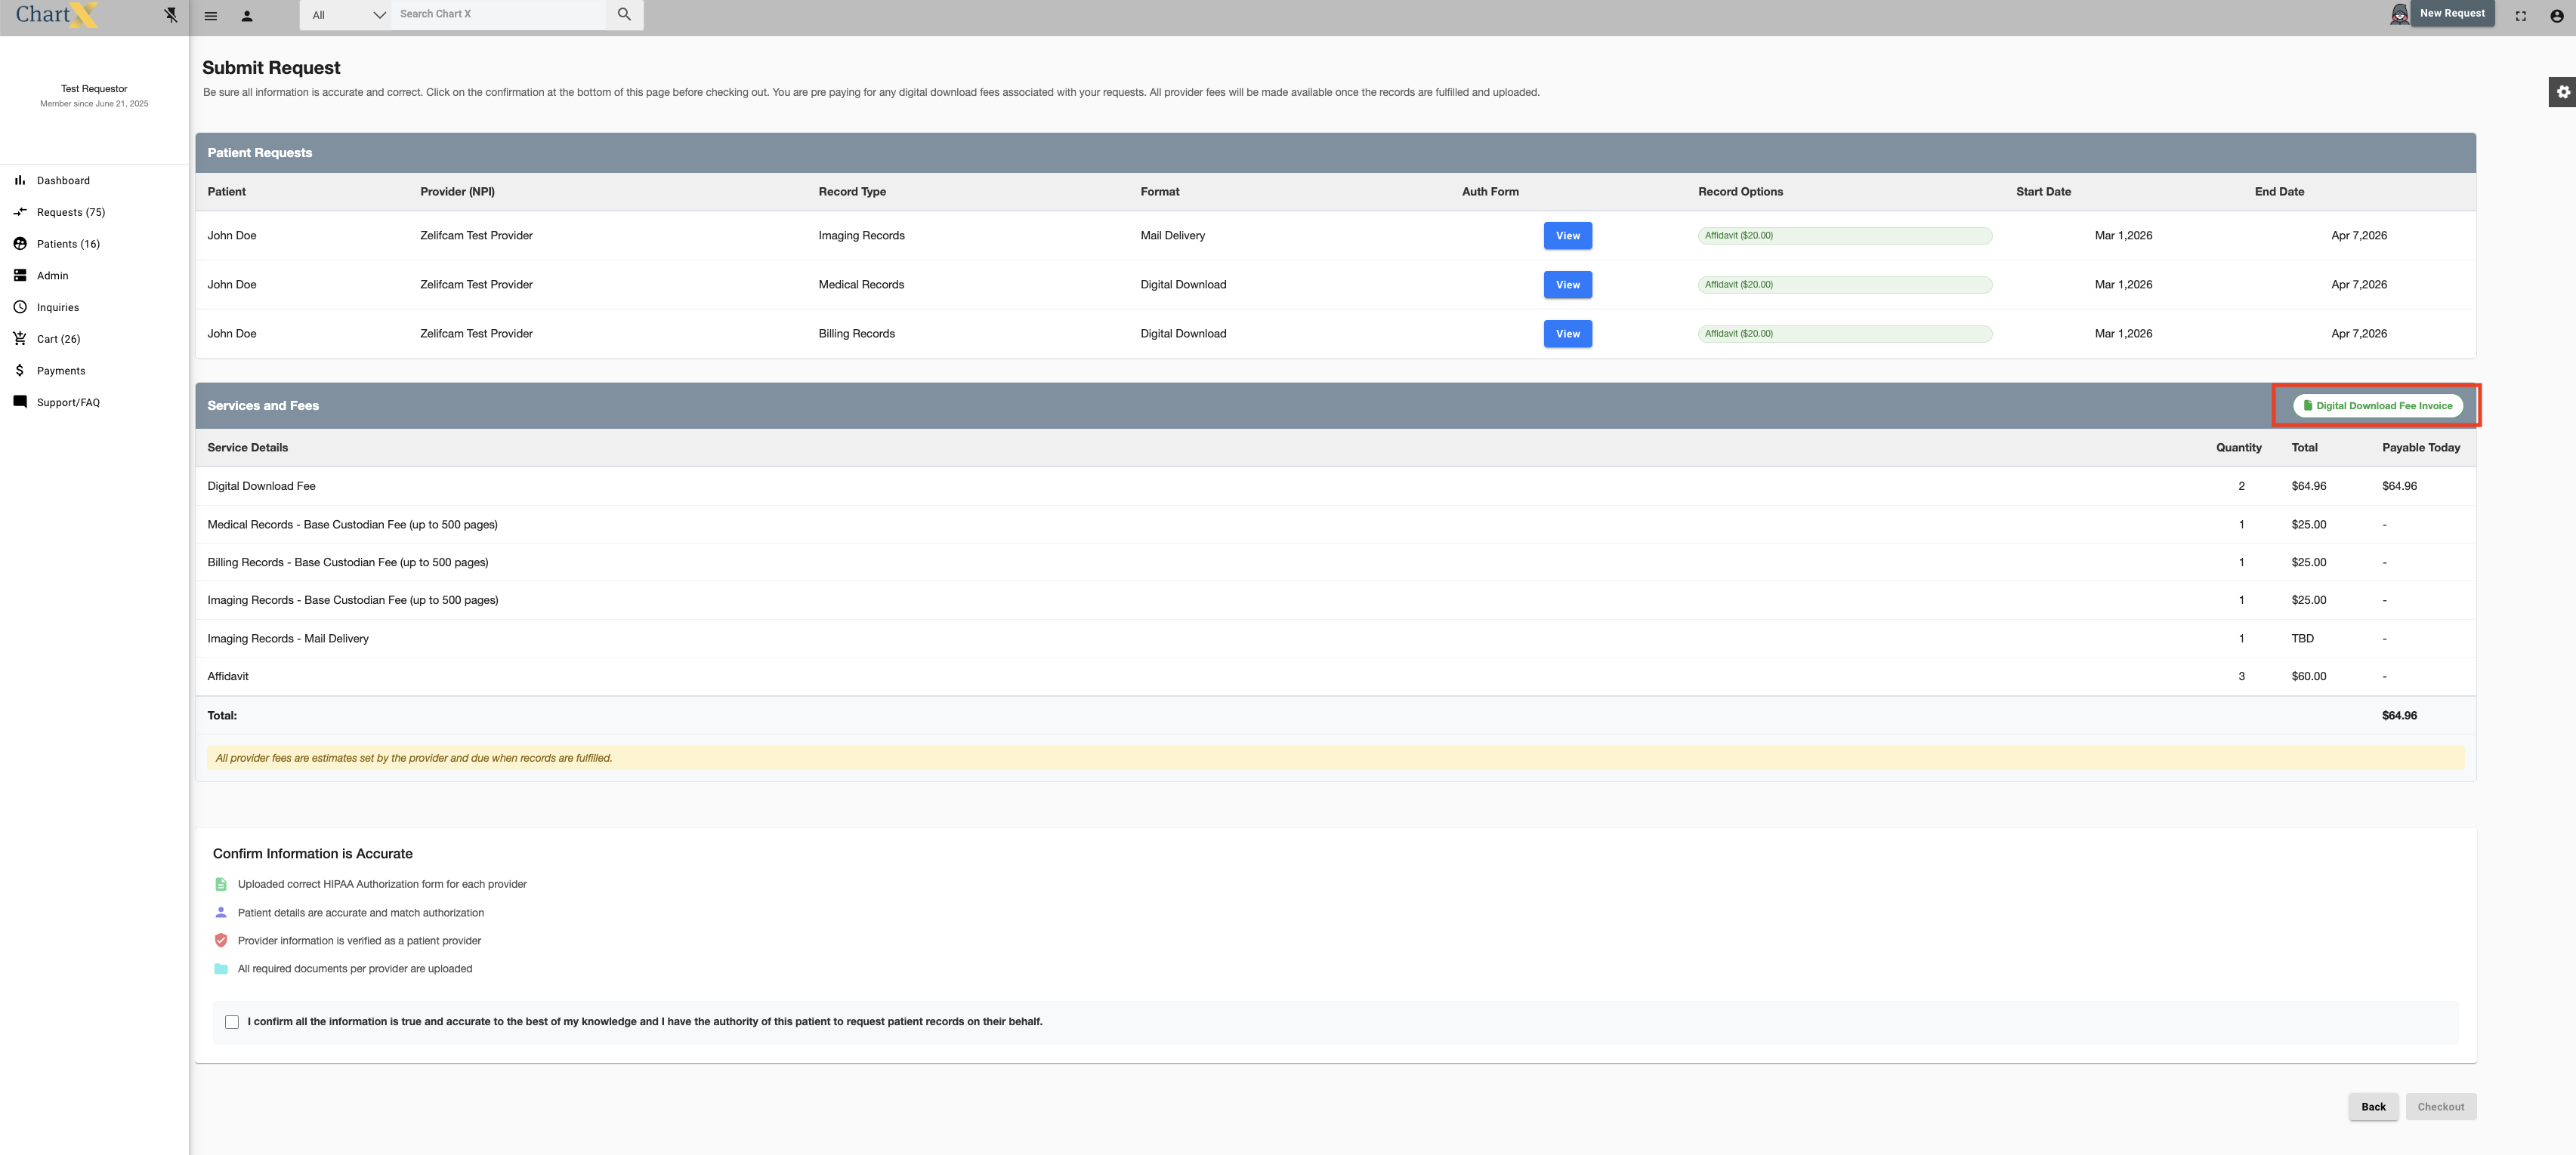Open Patients (16) in sidebar
Screen dimensions: 2576x1155
(68, 245)
